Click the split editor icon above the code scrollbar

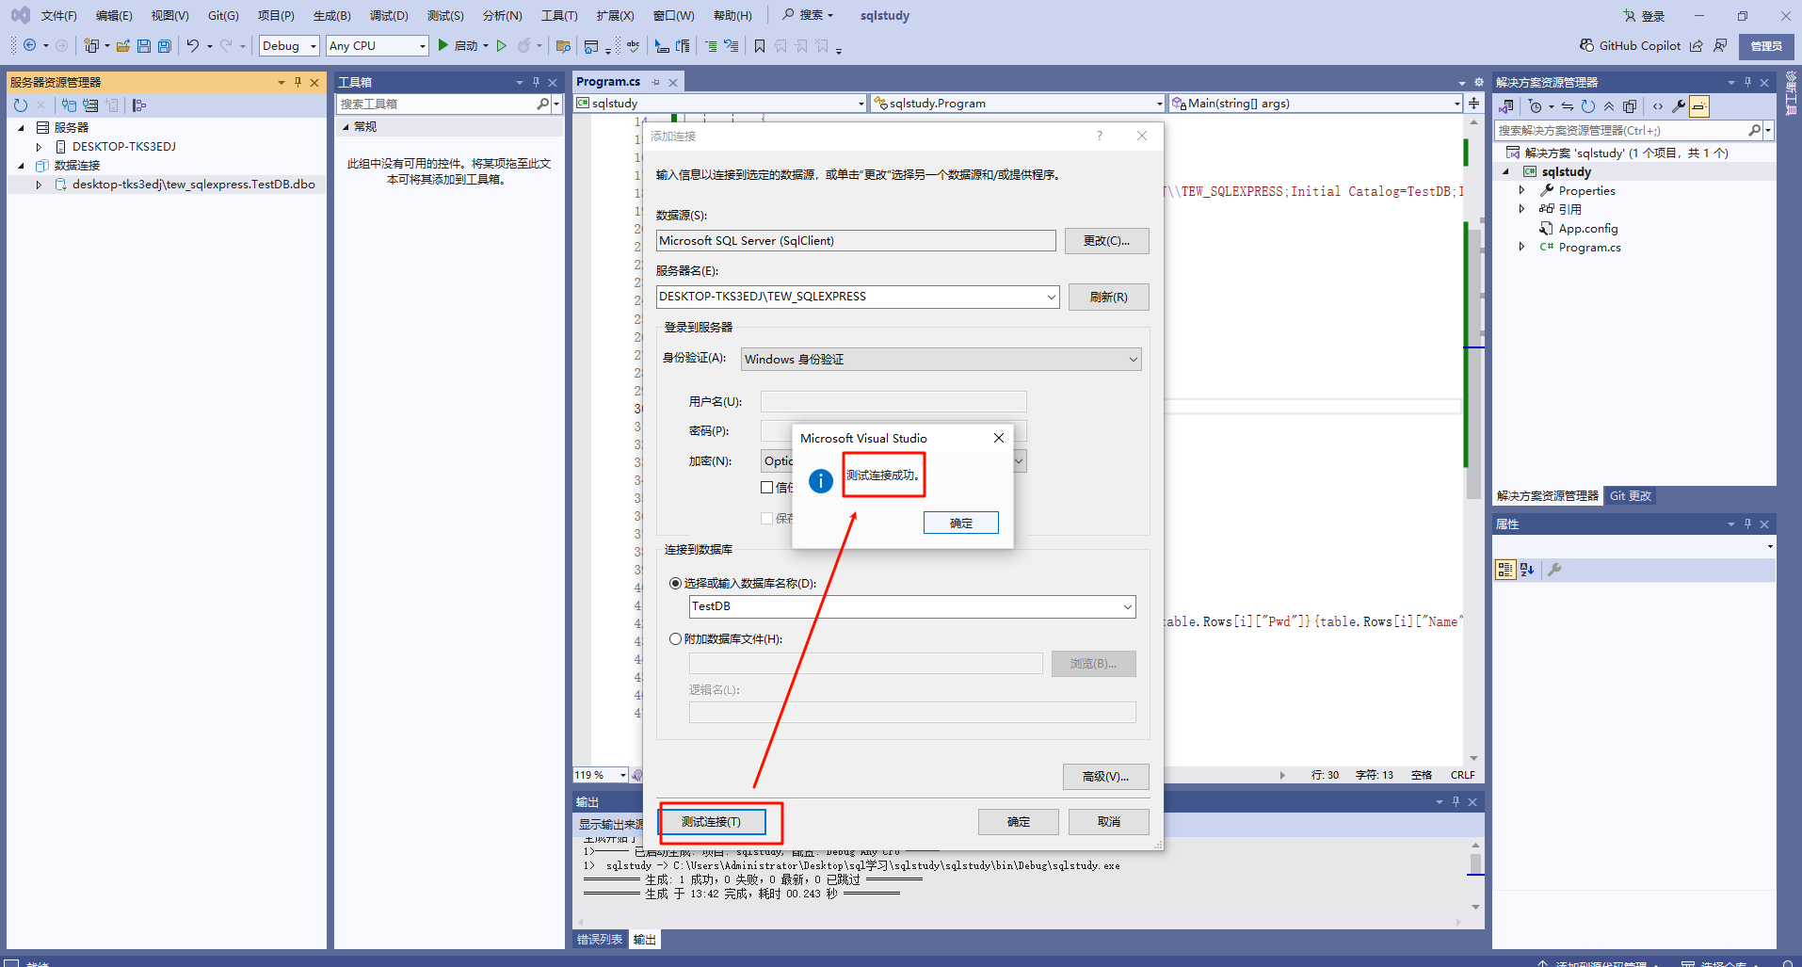click(1473, 104)
